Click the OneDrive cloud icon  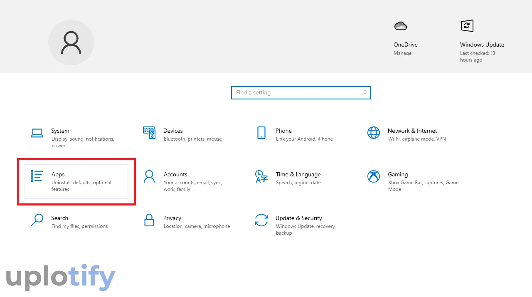pos(400,26)
